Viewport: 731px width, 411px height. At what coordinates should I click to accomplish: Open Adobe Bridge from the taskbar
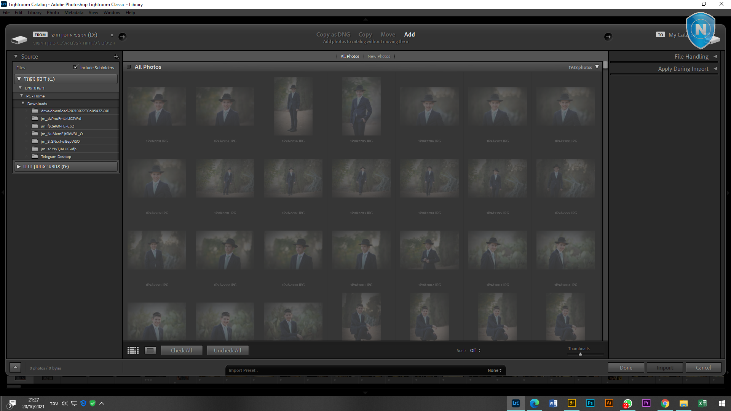point(571,403)
